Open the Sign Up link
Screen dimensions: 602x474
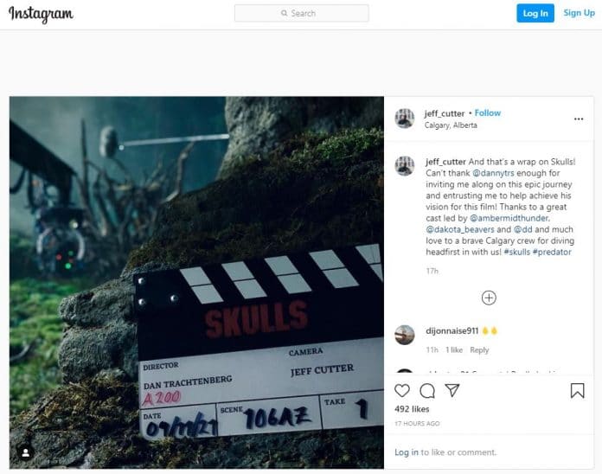pyautogui.click(x=579, y=13)
